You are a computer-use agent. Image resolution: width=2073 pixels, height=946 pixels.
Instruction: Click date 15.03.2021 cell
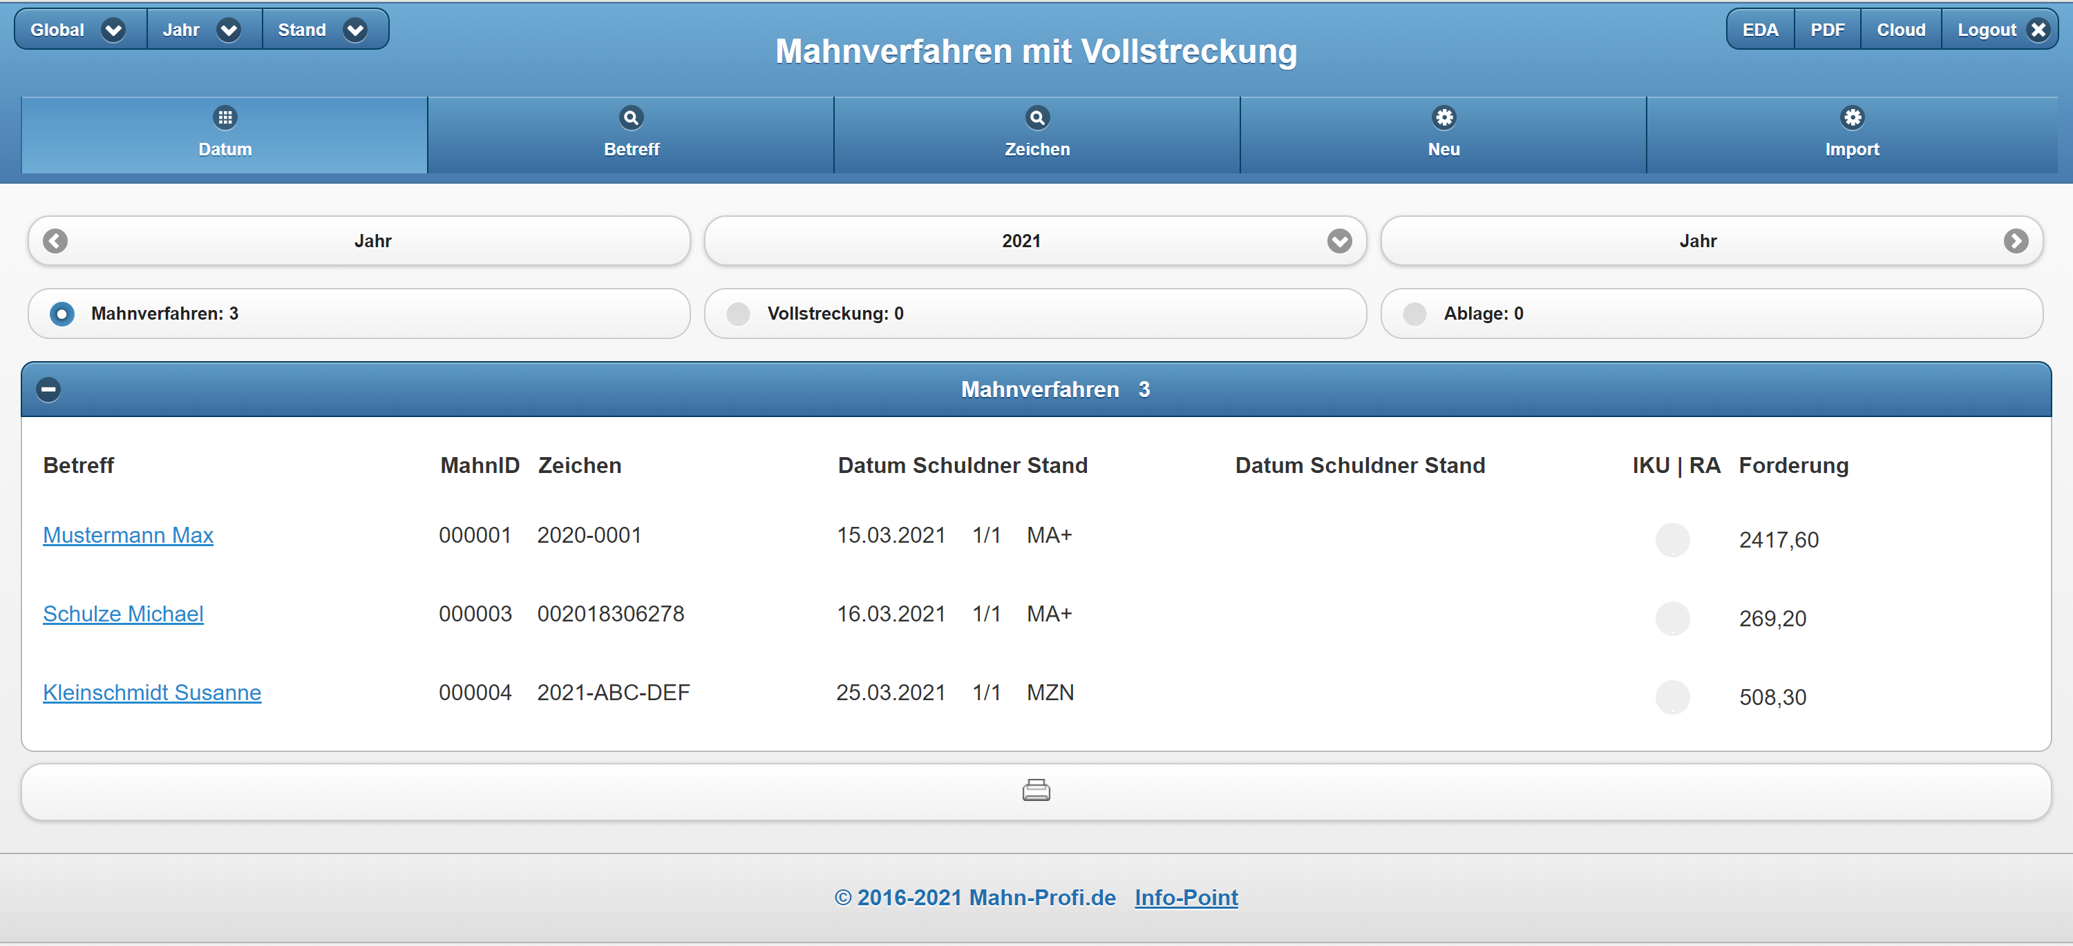(x=891, y=535)
